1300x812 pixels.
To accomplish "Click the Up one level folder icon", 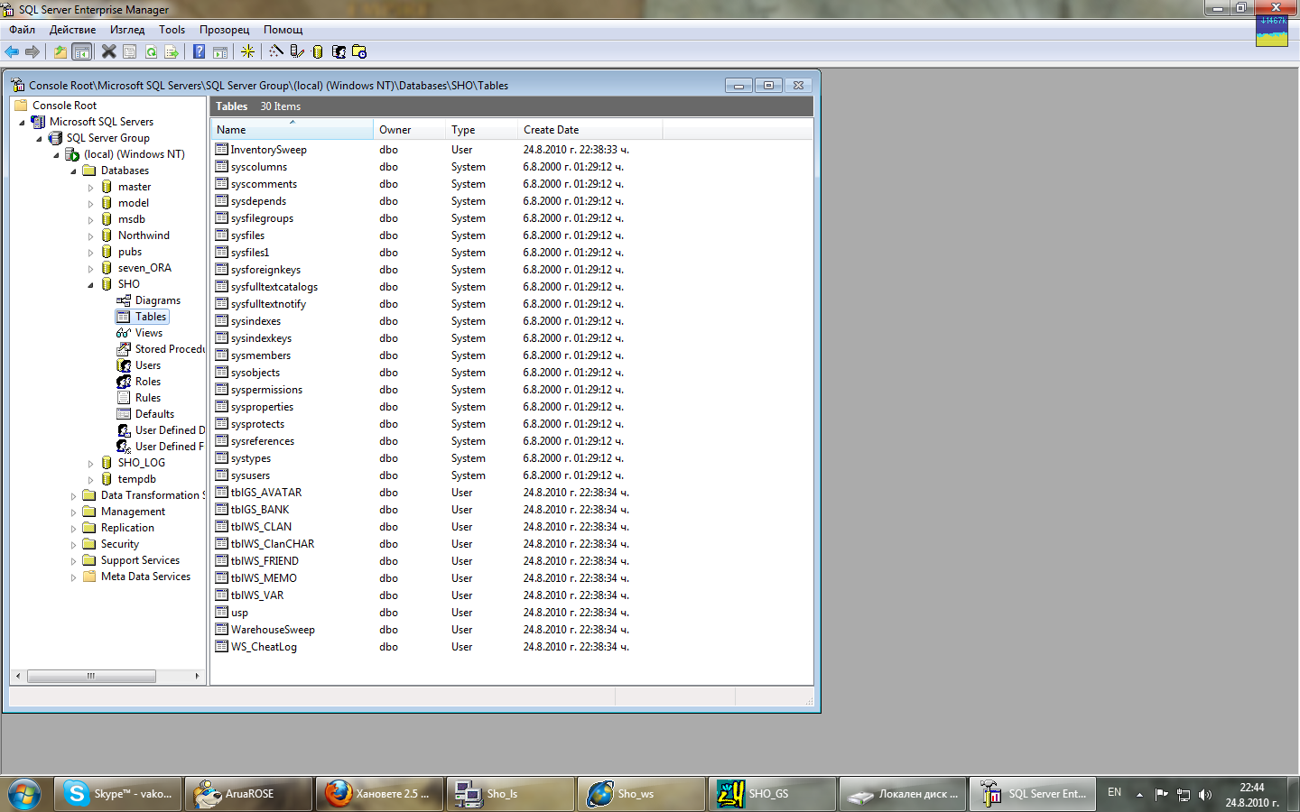I will (x=60, y=52).
